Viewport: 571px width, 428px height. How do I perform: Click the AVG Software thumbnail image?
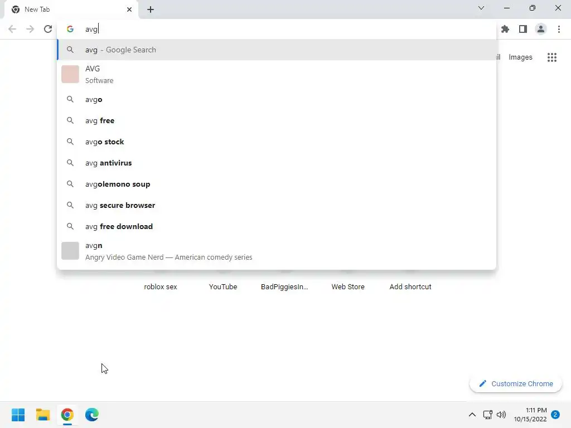(70, 74)
